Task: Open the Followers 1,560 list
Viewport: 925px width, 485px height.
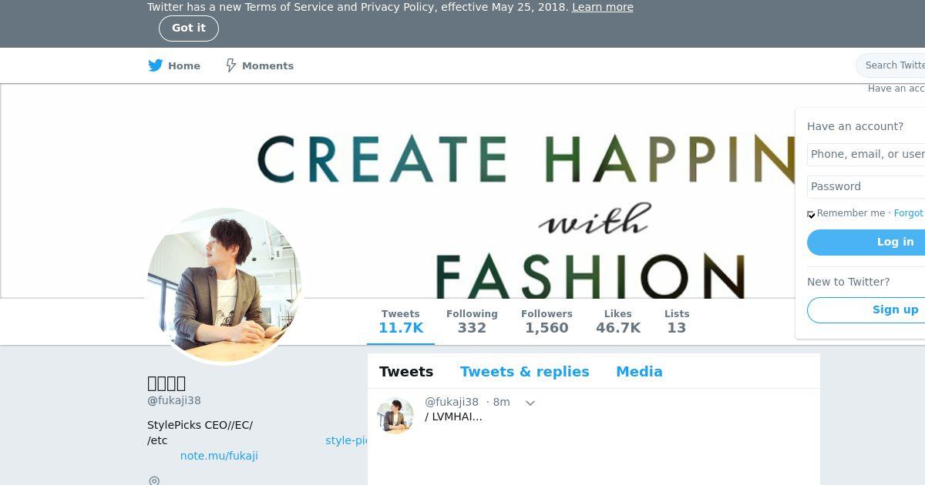Action: pyautogui.click(x=547, y=322)
